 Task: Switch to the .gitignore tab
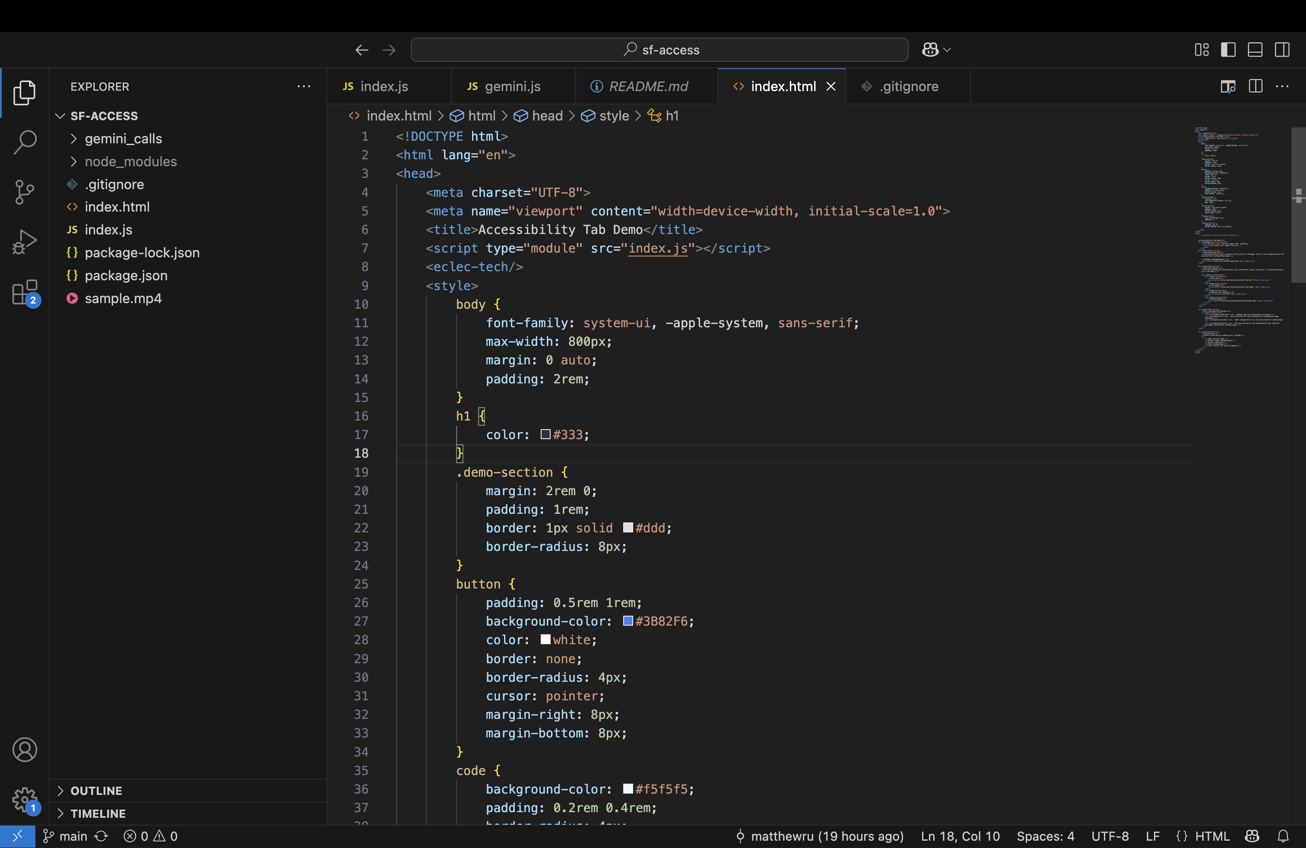(909, 86)
